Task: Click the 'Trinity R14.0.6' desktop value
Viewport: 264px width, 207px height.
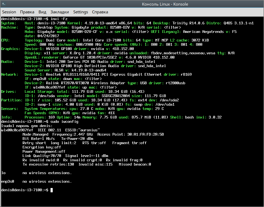Action: (188, 23)
